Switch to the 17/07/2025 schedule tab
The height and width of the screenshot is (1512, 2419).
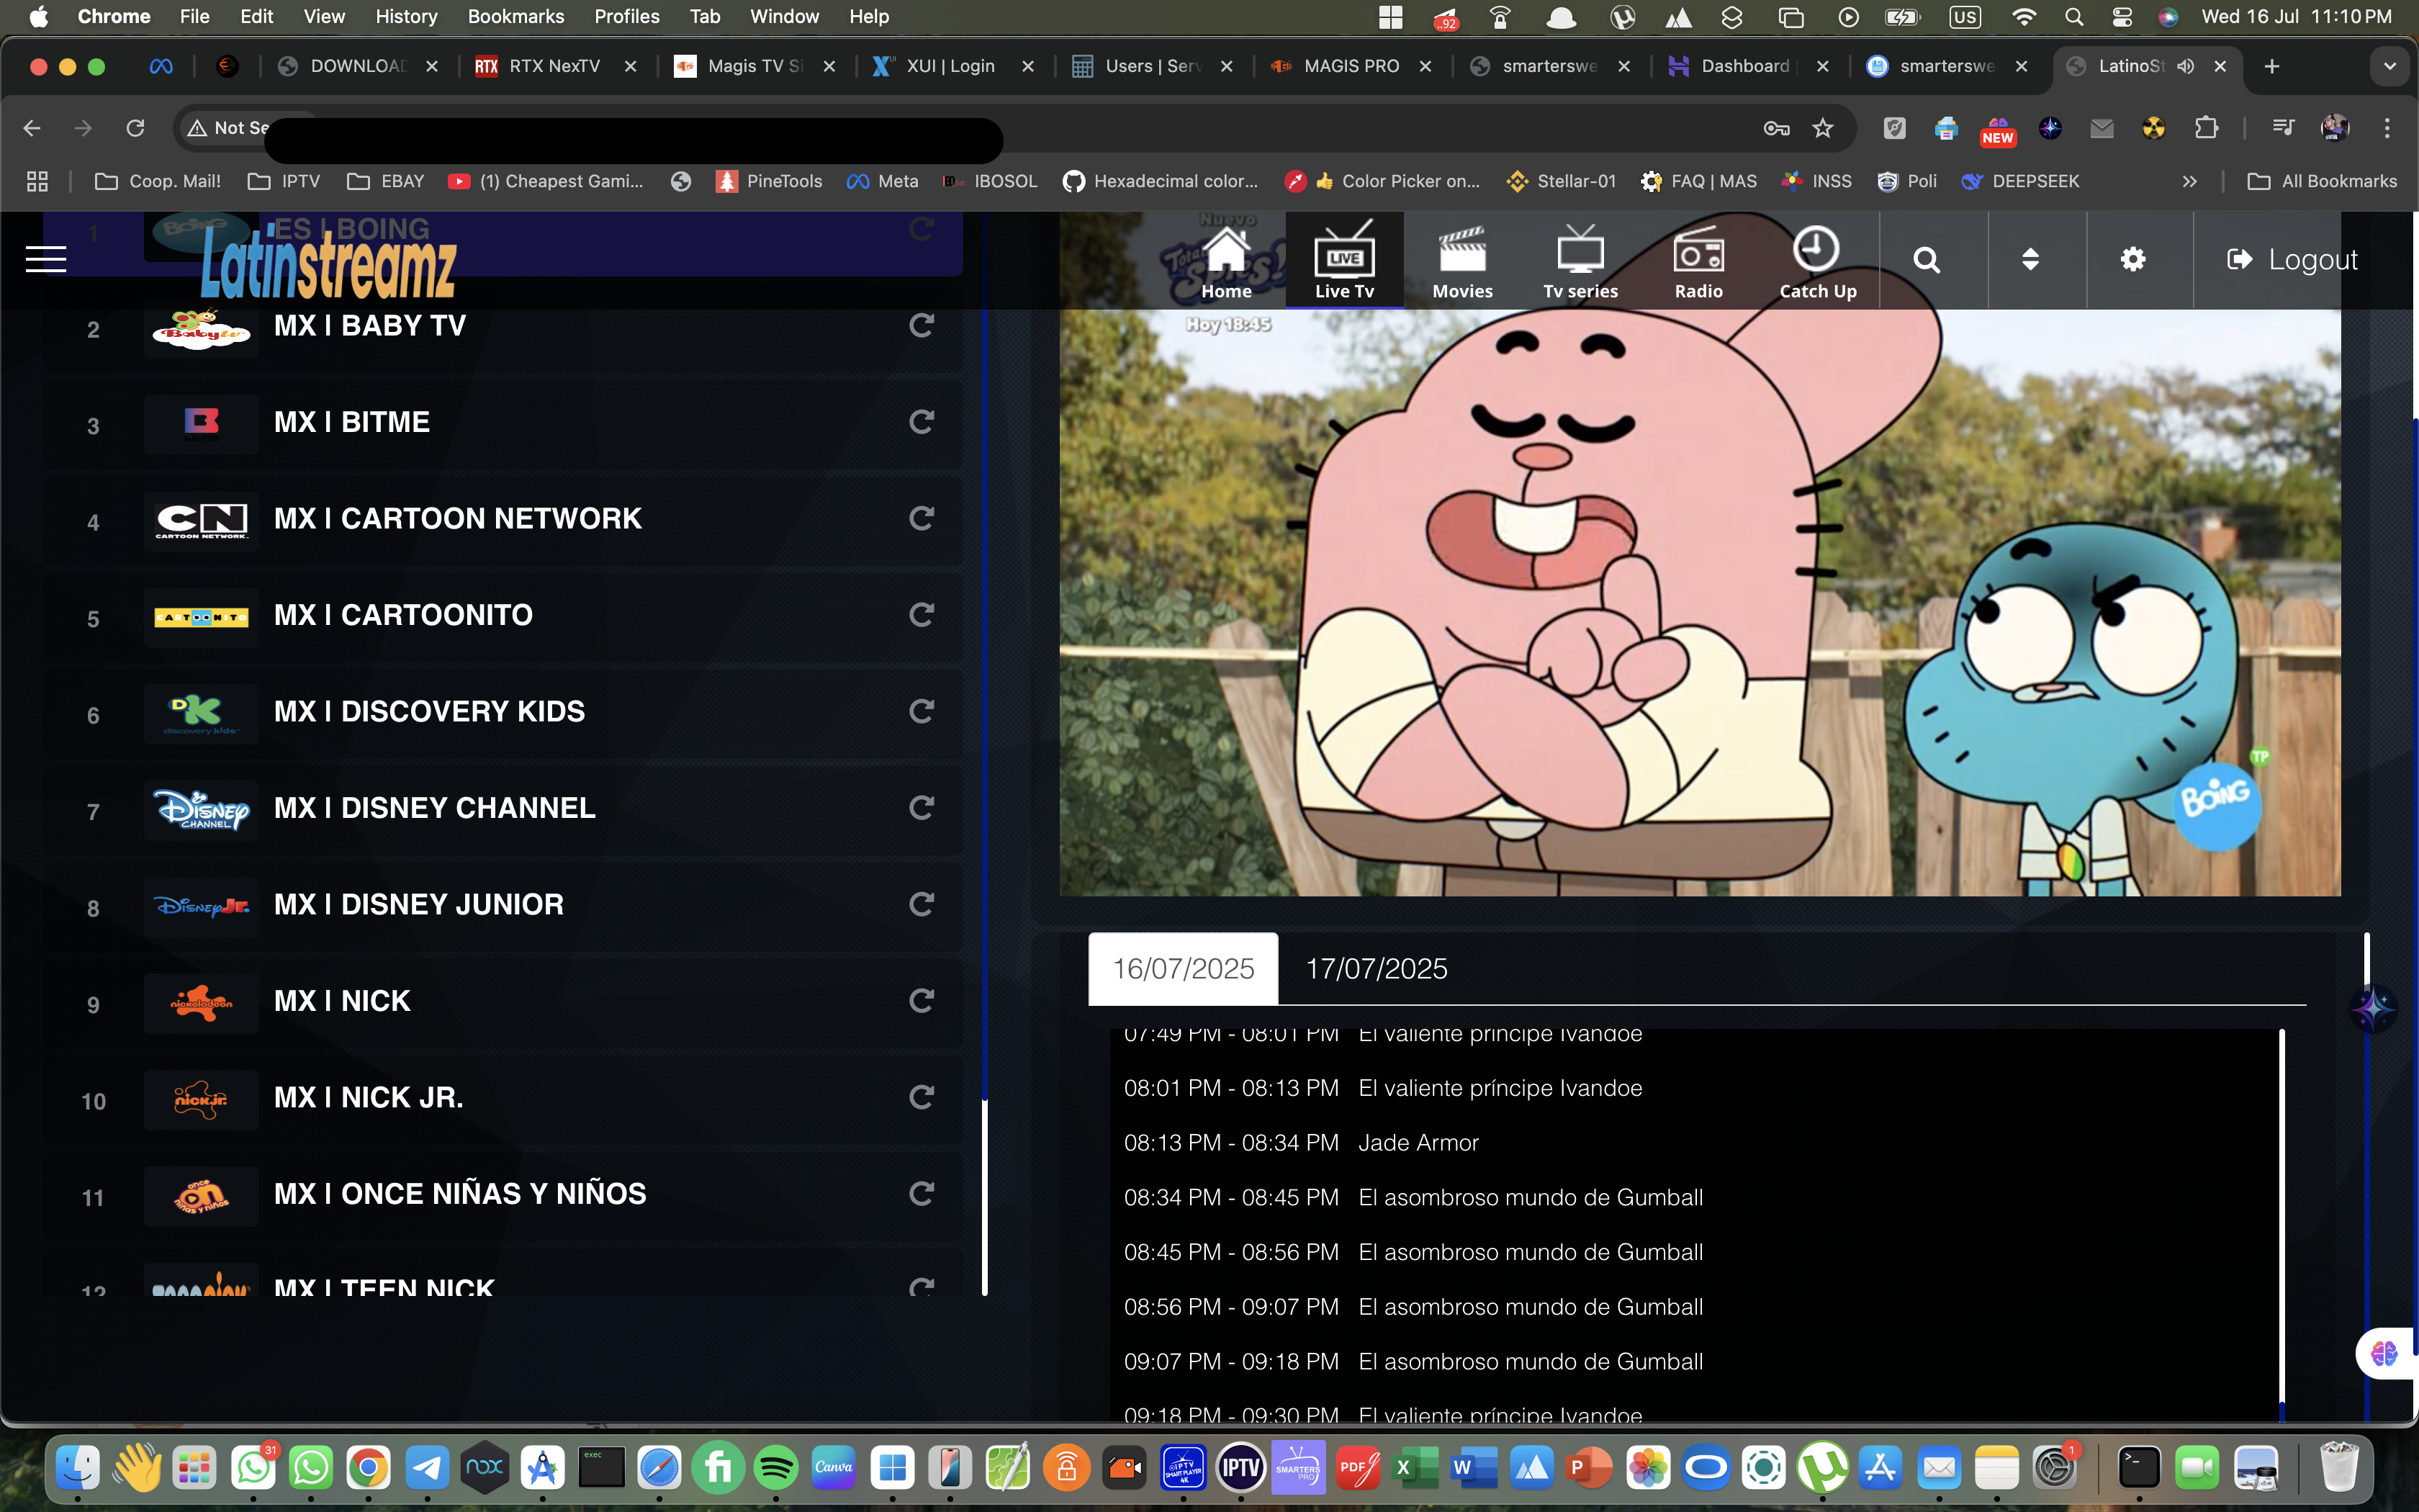(1375, 968)
